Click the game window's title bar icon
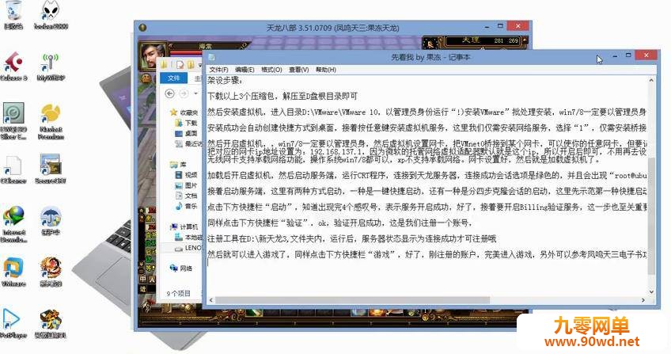 [143, 28]
